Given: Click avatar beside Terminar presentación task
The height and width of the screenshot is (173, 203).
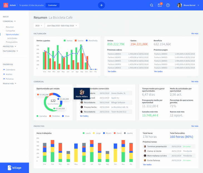Looking at the screenshot, I should point(145,146).
